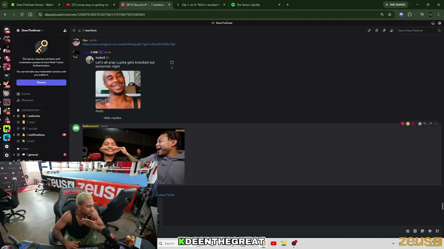444x249 pixels.
Task: Add heart reaction to Ballinonem2 message
Action: click(x=403, y=124)
